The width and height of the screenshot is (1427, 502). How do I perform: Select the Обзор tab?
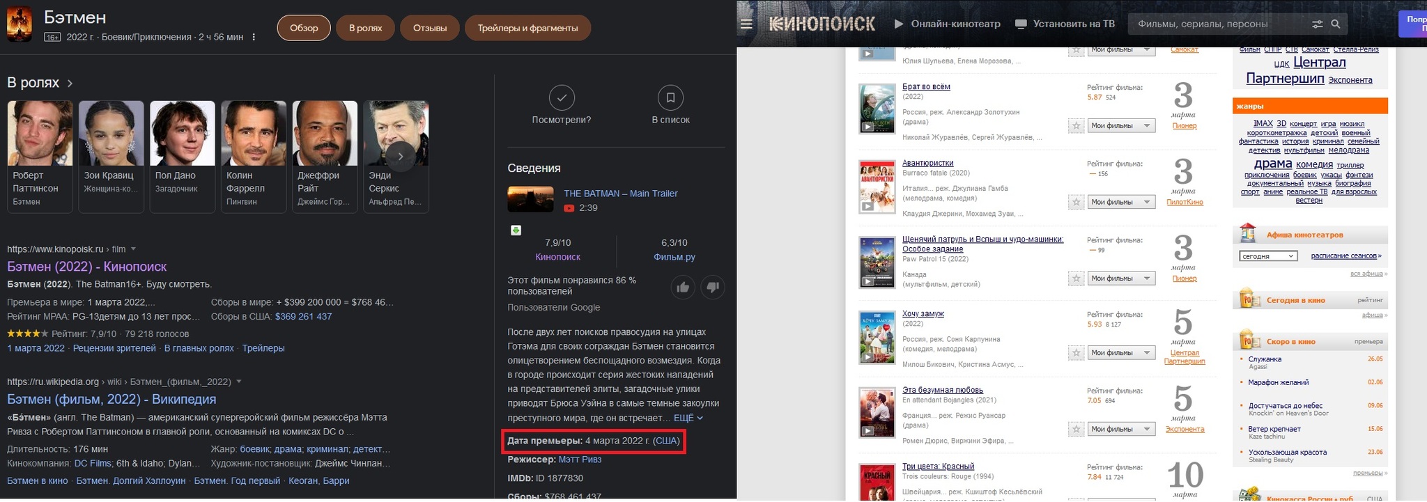coord(304,28)
